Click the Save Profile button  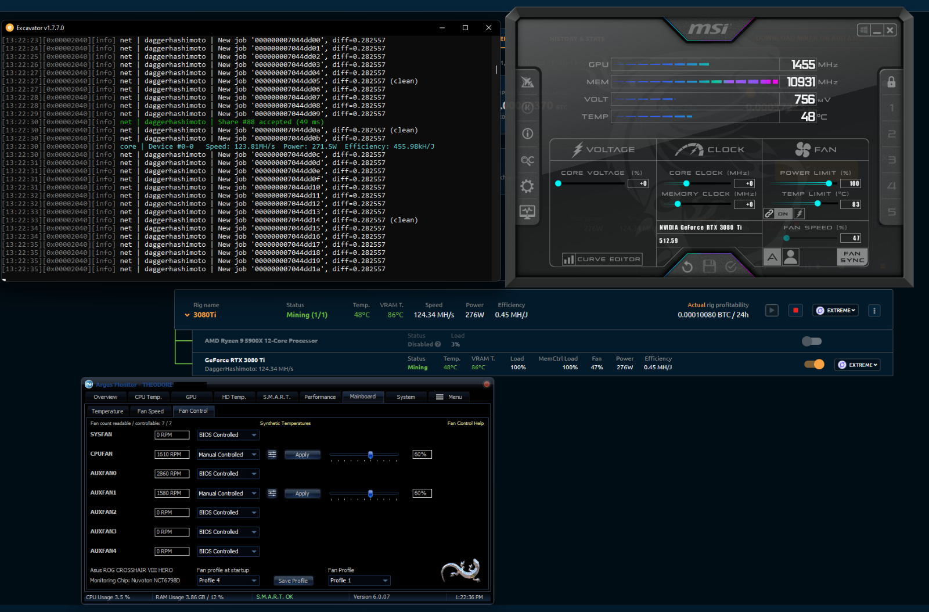pos(293,581)
